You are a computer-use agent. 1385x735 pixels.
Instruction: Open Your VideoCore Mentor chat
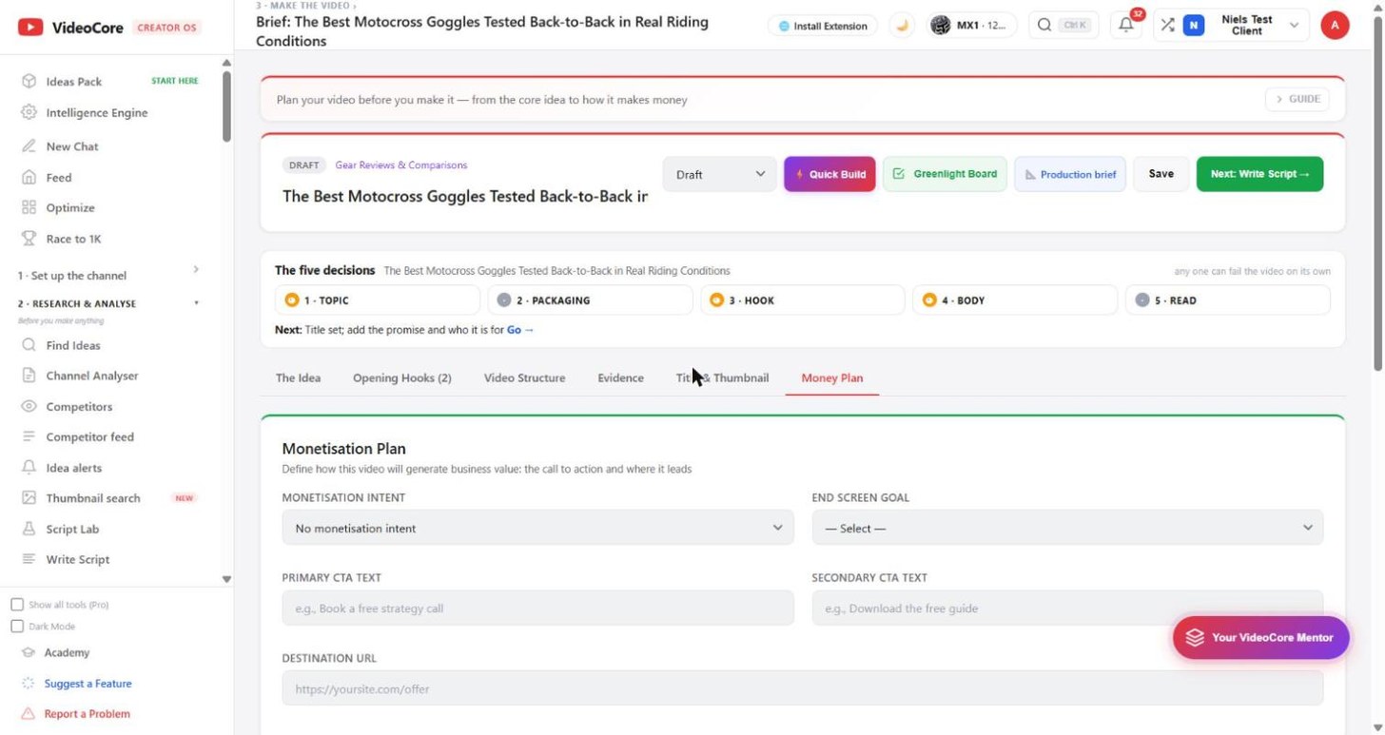click(1260, 637)
